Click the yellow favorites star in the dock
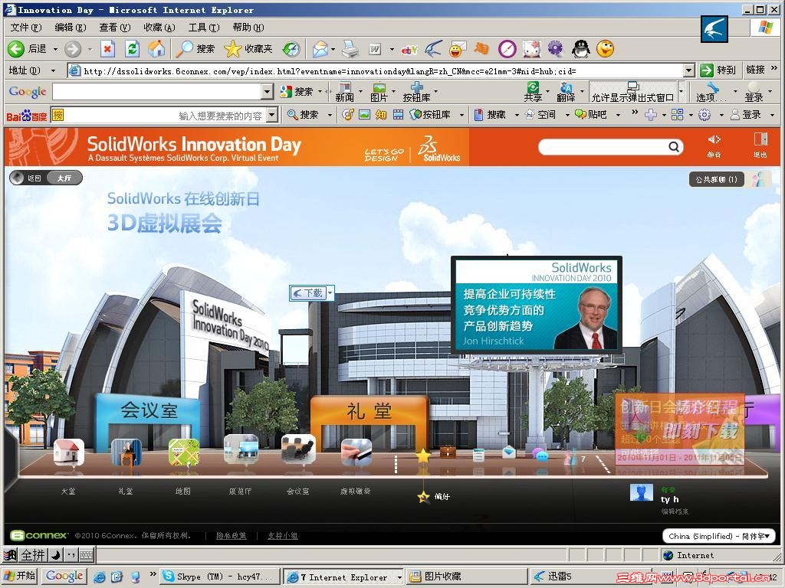Viewport: 785px width, 588px height. tap(423, 456)
